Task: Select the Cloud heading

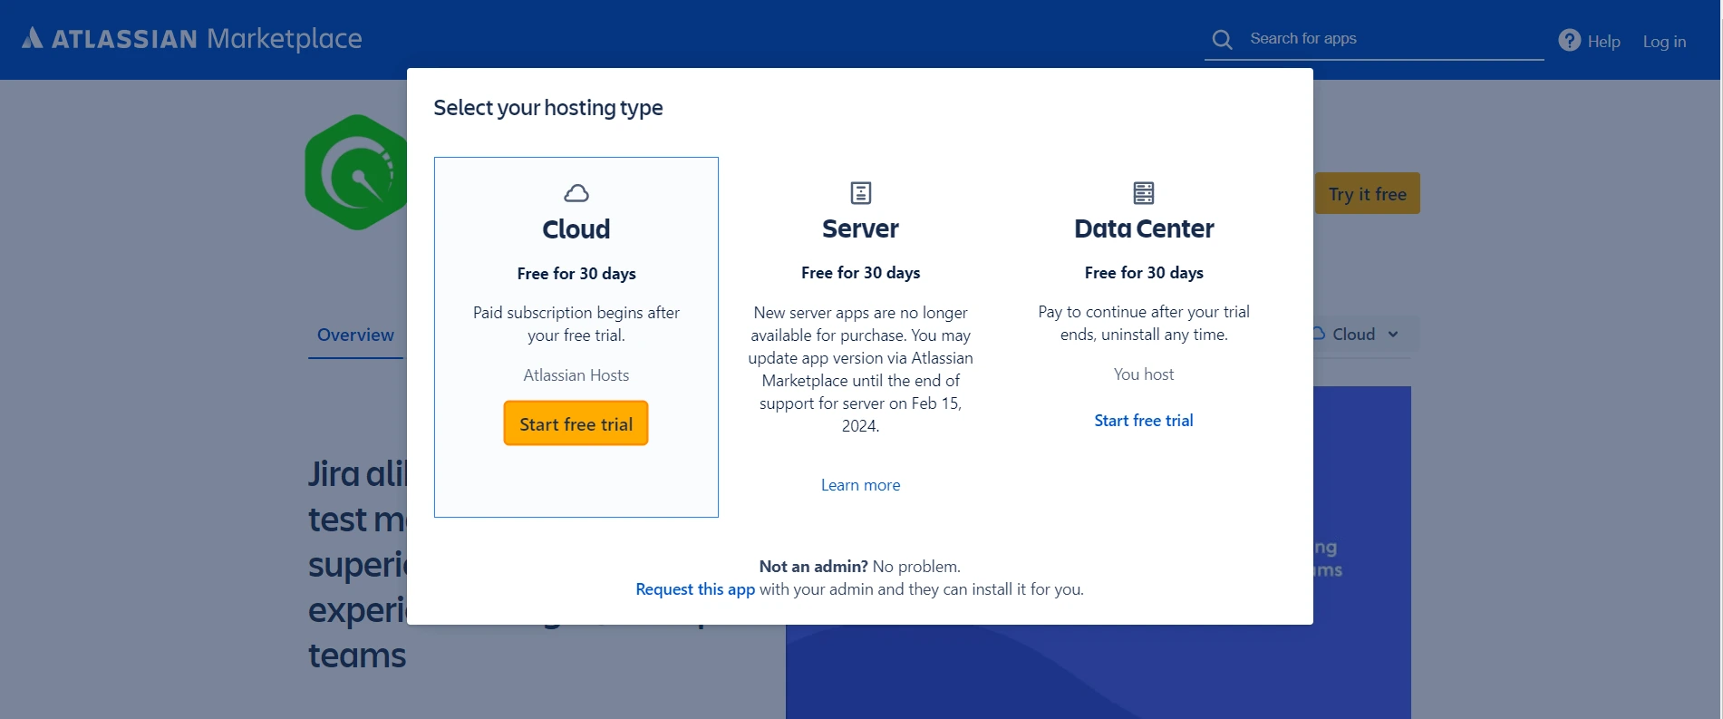Action: click(x=576, y=229)
